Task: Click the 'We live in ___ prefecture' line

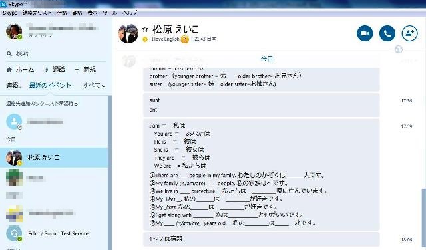Action: click(238, 191)
